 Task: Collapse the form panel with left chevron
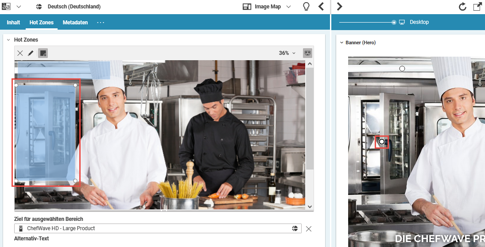[x=322, y=7]
